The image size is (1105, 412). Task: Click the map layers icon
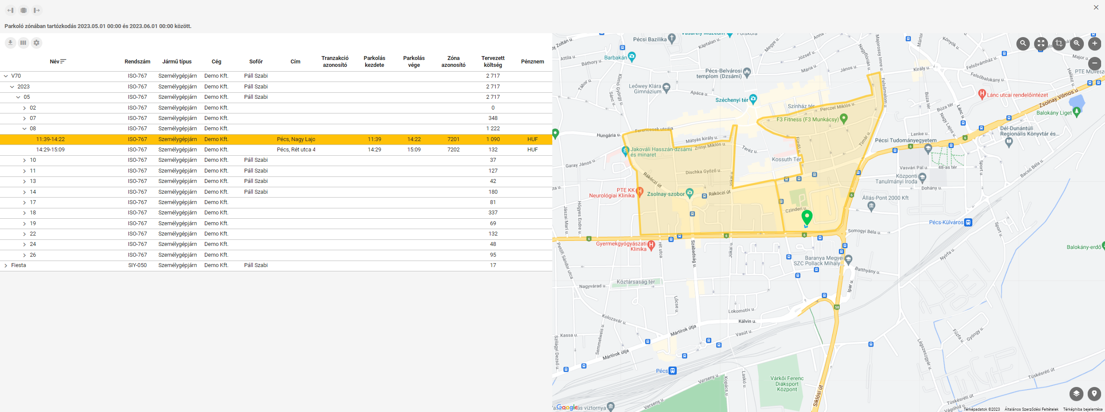(x=1076, y=393)
